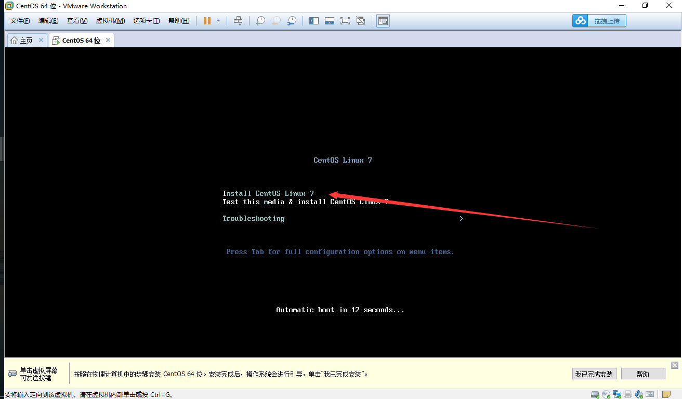
Task: Close the 主页 tab
Action: 41,40
